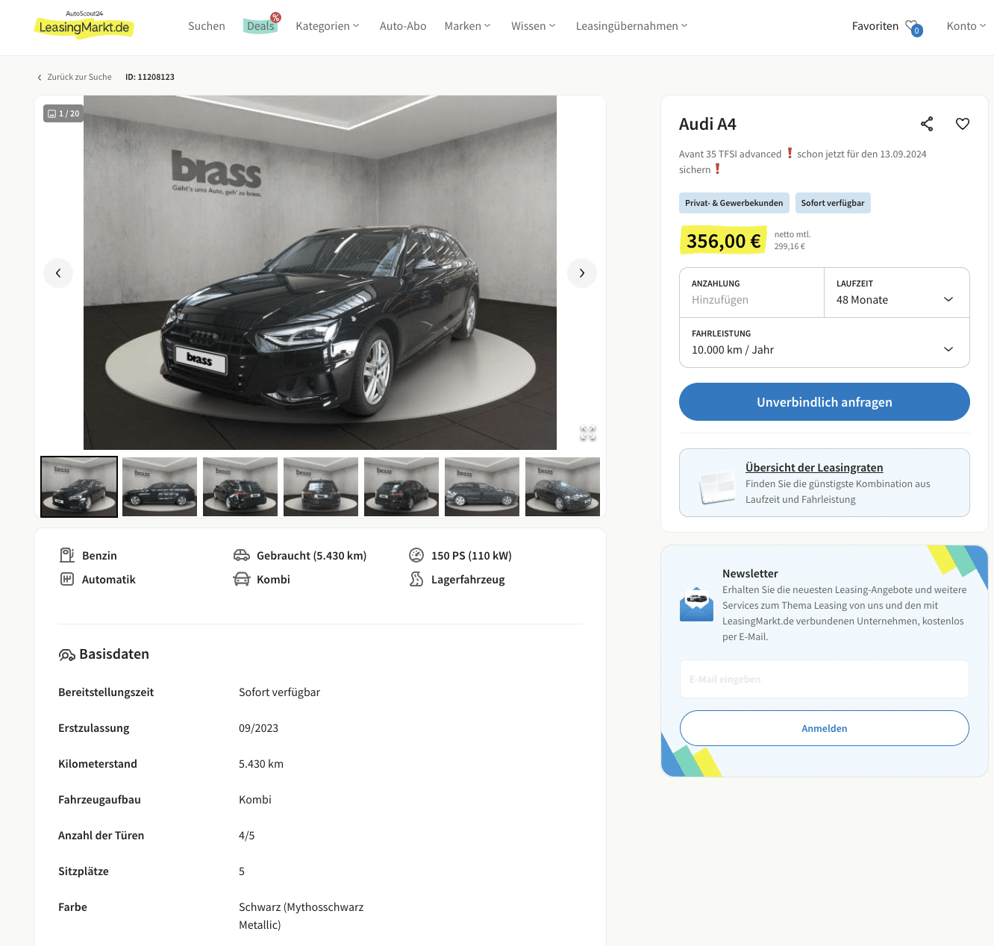Viewport: 994px width, 946px height.
Task: Select the first car thumbnail
Action: [x=79, y=486]
